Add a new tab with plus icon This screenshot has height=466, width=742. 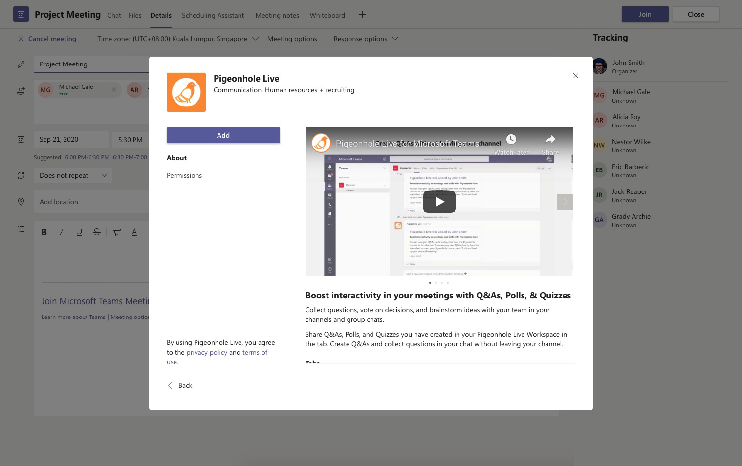coord(362,15)
